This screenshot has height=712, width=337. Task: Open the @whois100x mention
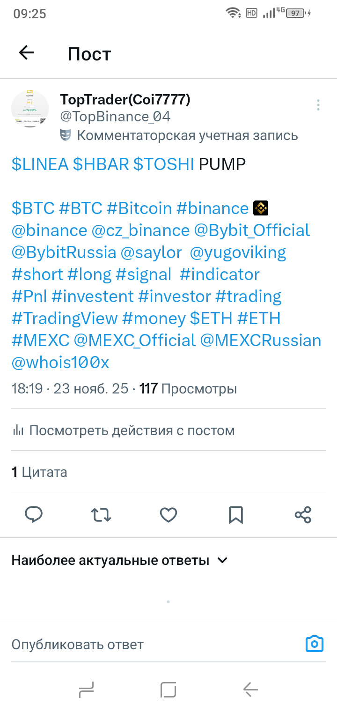point(60,363)
